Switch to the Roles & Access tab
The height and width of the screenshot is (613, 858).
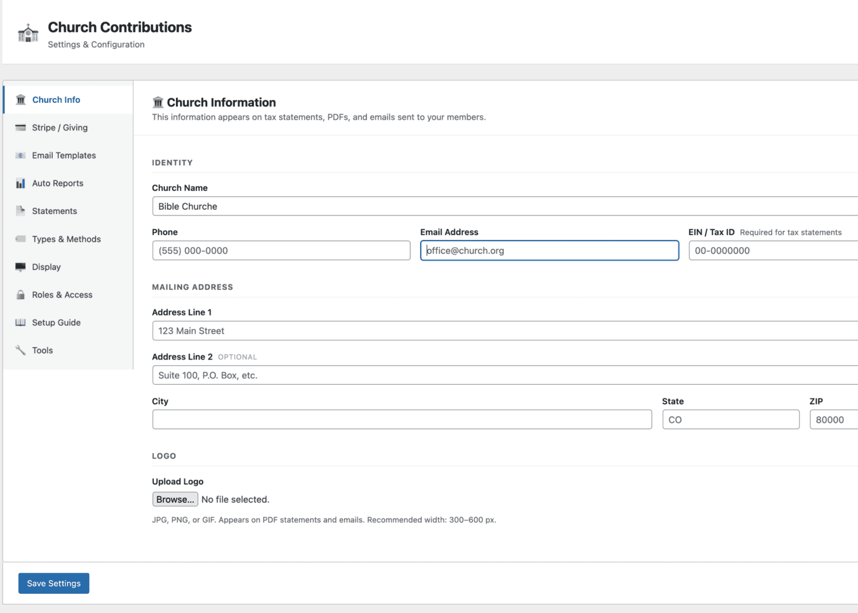coord(62,295)
